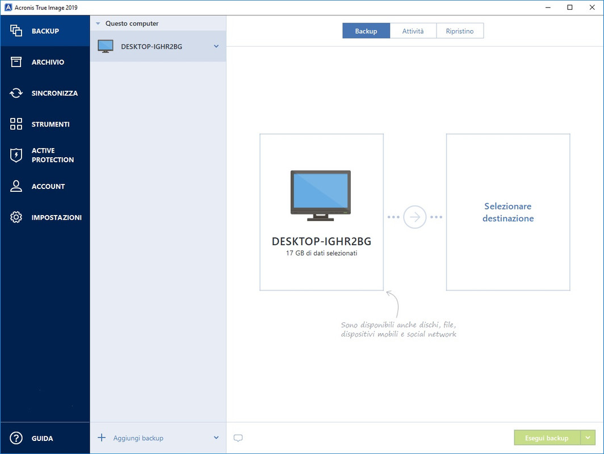Minimize the Acronis True Image window
604x454 pixels.
pyautogui.click(x=548, y=7)
